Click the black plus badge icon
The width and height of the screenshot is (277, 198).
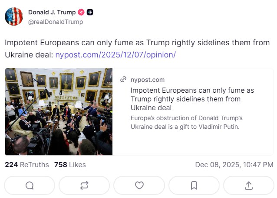tap(89, 12)
